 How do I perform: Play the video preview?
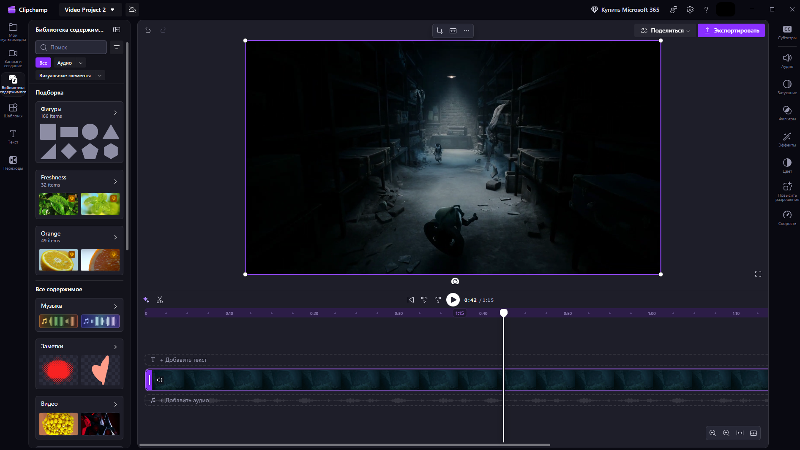click(453, 300)
